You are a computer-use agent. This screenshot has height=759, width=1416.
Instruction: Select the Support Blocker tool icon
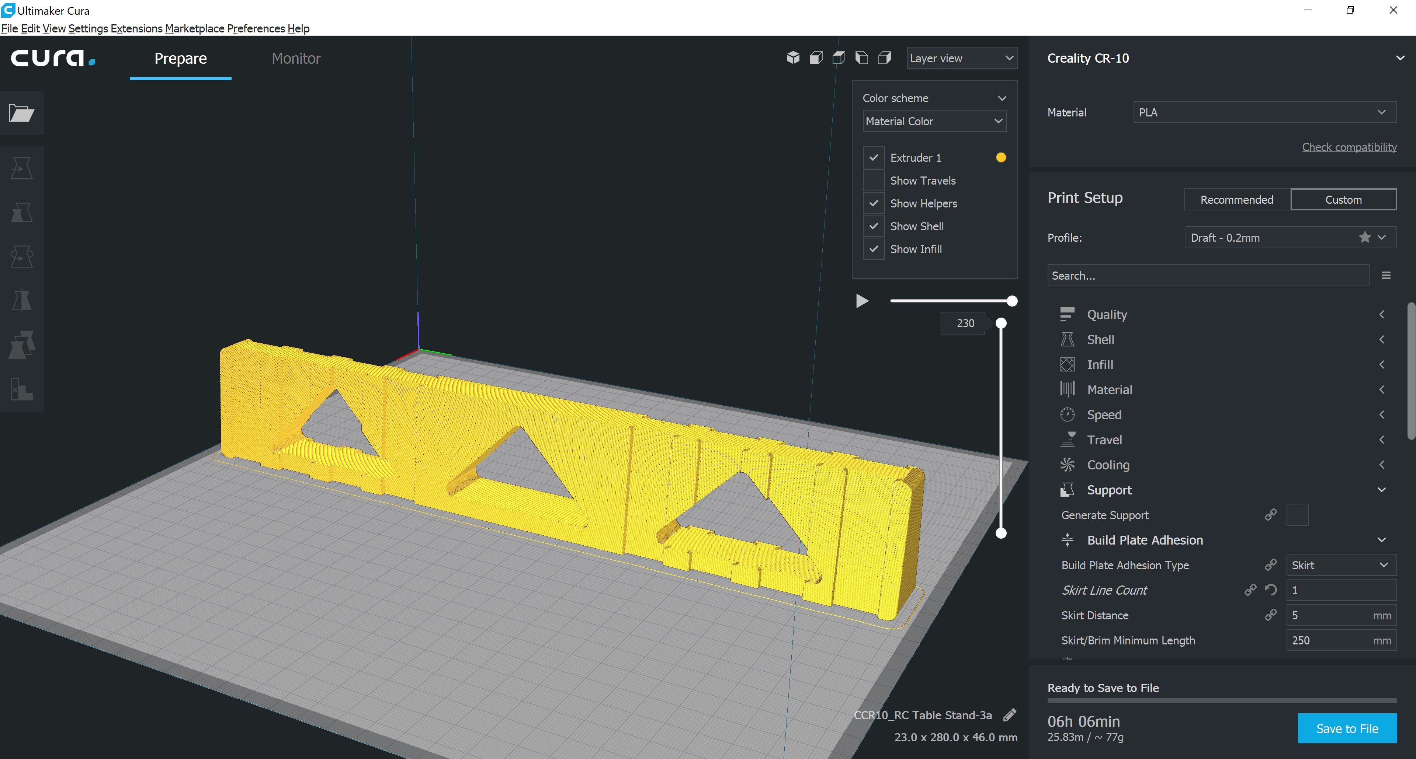pyautogui.click(x=21, y=389)
